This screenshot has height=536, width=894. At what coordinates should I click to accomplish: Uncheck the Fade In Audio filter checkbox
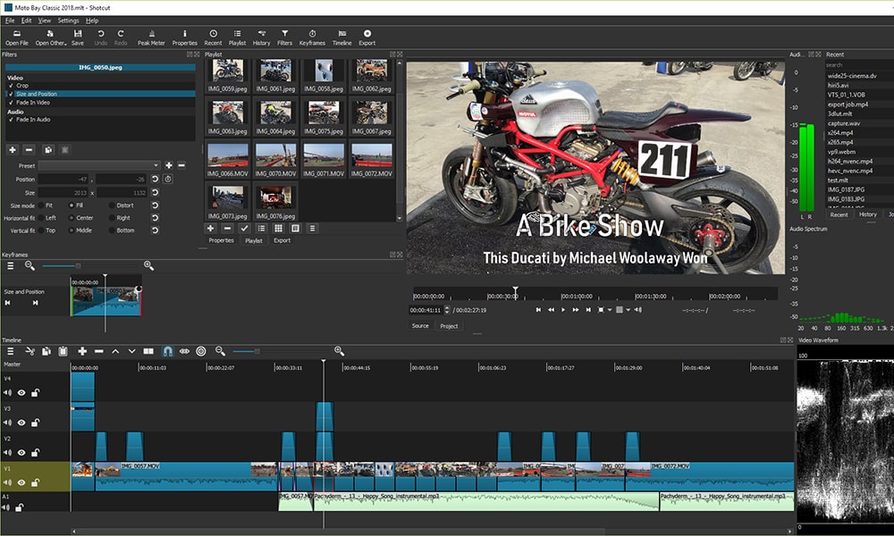[x=11, y=120]
